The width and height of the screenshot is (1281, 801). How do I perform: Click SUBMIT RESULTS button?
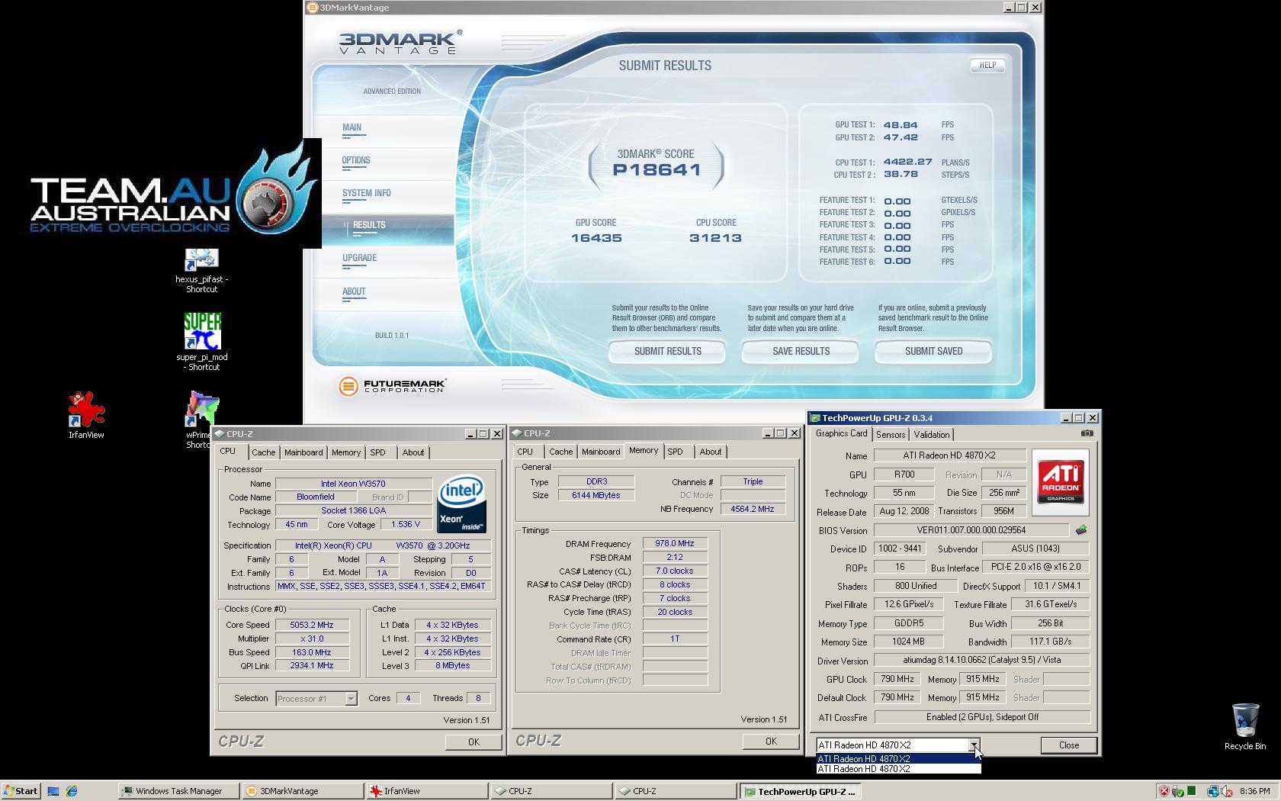667,352
